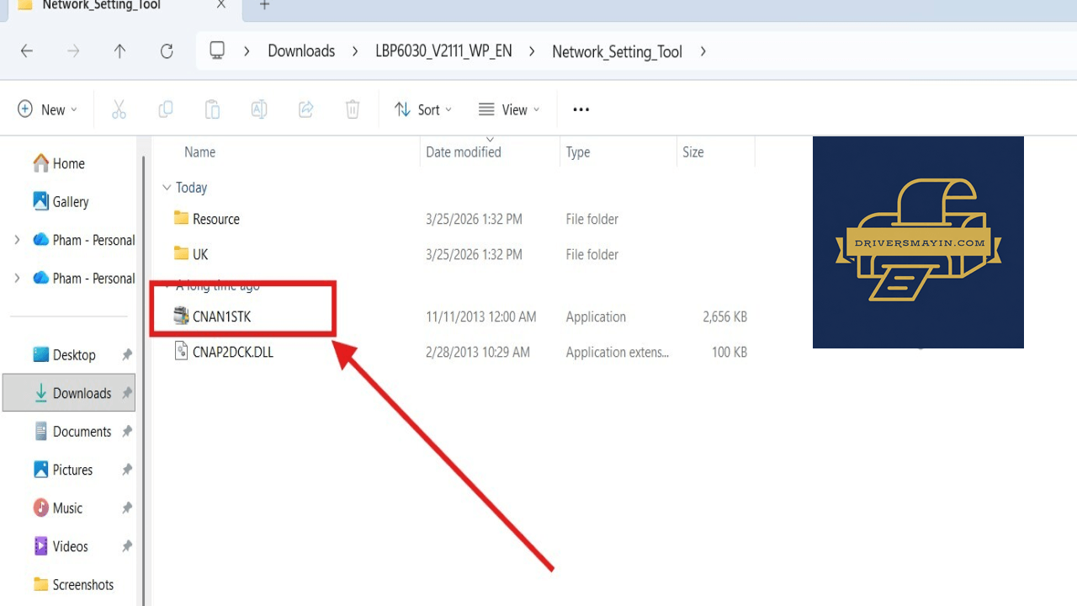The height and width of the screenshot is (606, 1077).
Task: Click the navigation pane vertical scrollbar
Action: 145,379
